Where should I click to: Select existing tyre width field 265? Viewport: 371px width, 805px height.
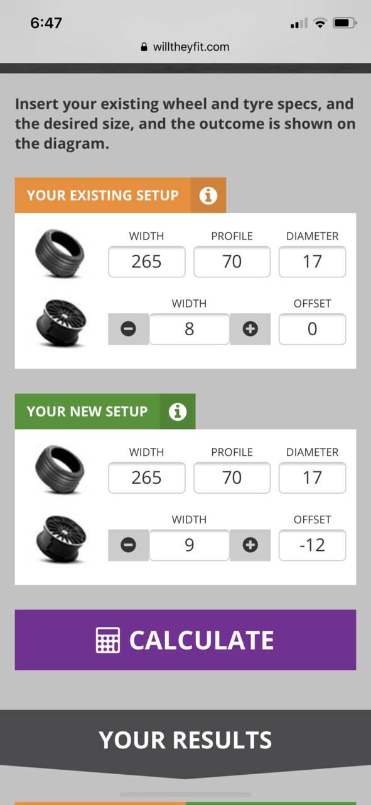[x=147, y=262]
